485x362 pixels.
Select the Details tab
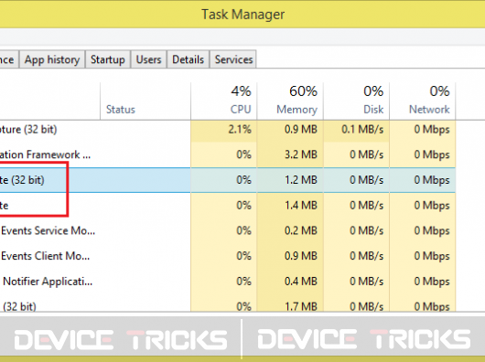coord(189,59)
